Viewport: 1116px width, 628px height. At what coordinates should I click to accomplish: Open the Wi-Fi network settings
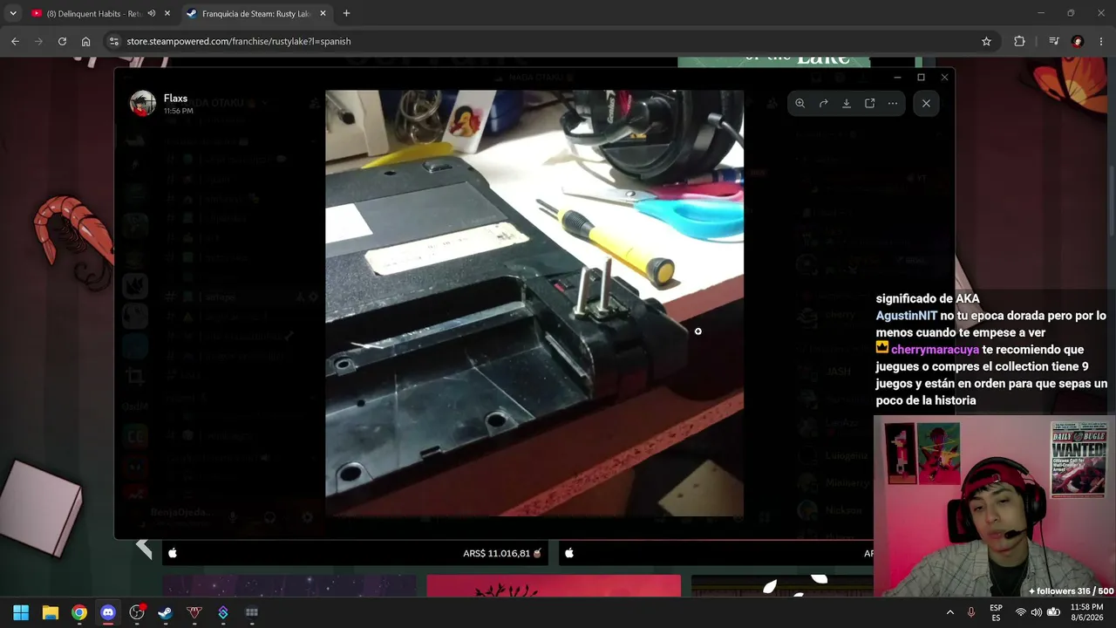(1020, 612)
